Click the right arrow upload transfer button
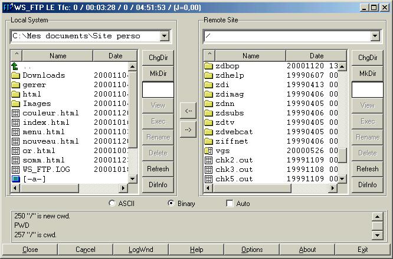This screenshot has width=393, height=259. pyautogui.click(x=188, y=129)
